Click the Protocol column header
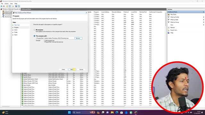Screen dimensions: 205x115 [x=126, y=12]
